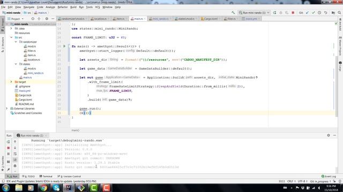Open the Tools menu
Viewport: 343px width, 192px height.
(89, 7)
